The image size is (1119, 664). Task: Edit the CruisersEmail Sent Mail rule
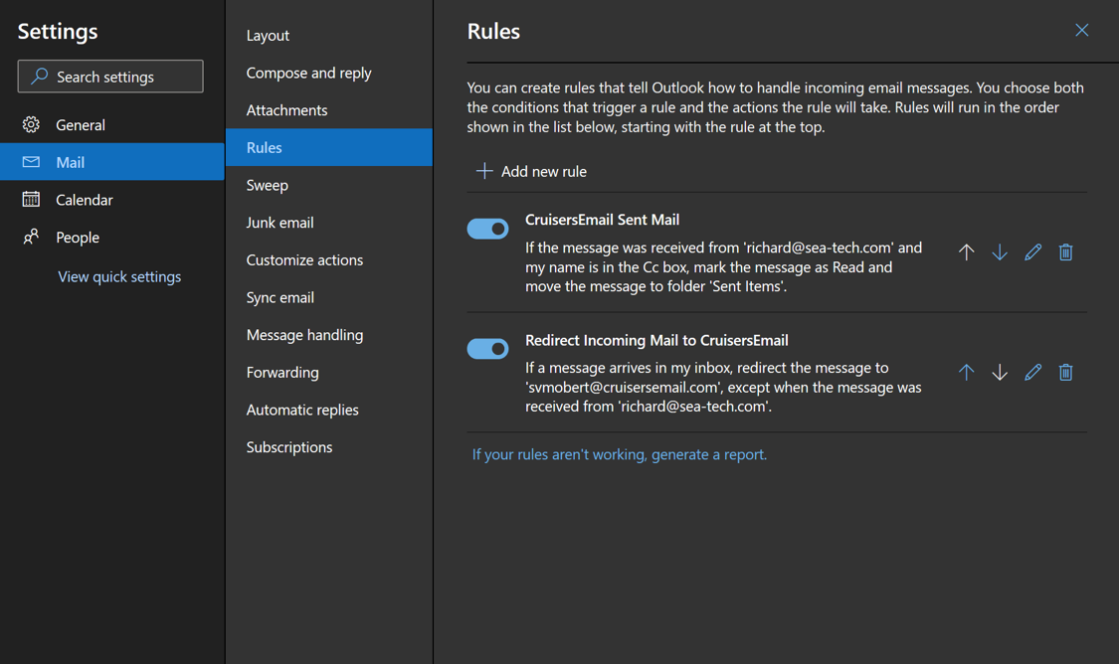[x=1032, y=252]
